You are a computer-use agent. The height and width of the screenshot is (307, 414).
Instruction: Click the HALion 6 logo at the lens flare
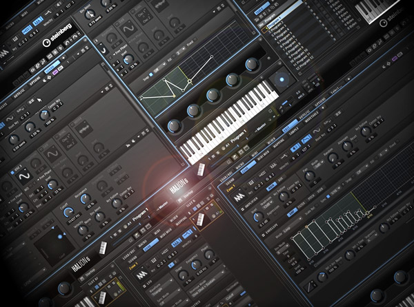click(179, 187)
